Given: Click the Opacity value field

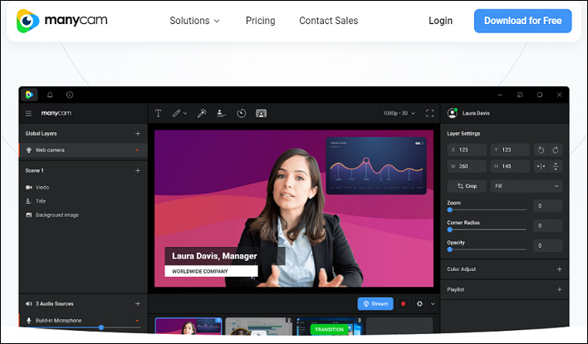Looking at the screenshot, I should coord(548,245).
